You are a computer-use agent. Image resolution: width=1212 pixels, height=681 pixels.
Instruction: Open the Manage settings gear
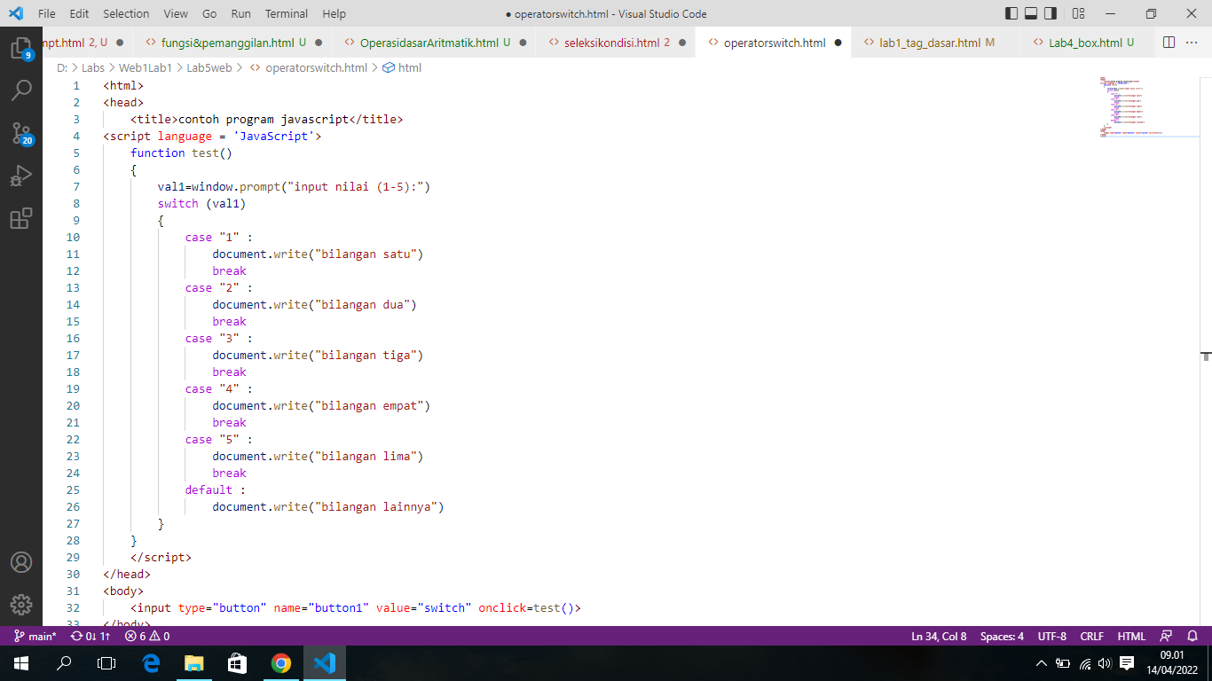(x=22, y=606)
